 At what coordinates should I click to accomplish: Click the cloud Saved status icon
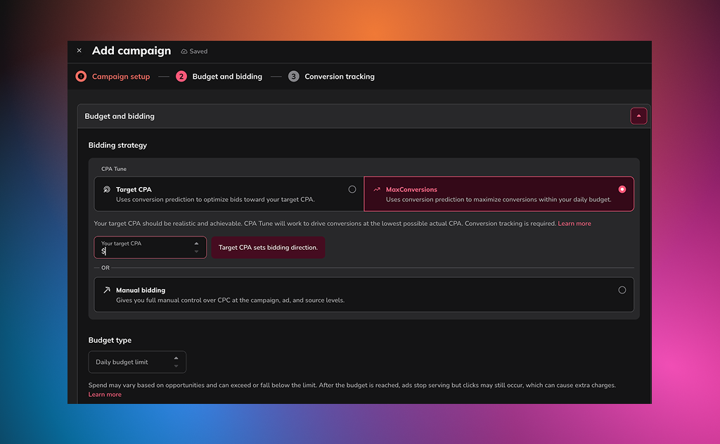point(184,51)
